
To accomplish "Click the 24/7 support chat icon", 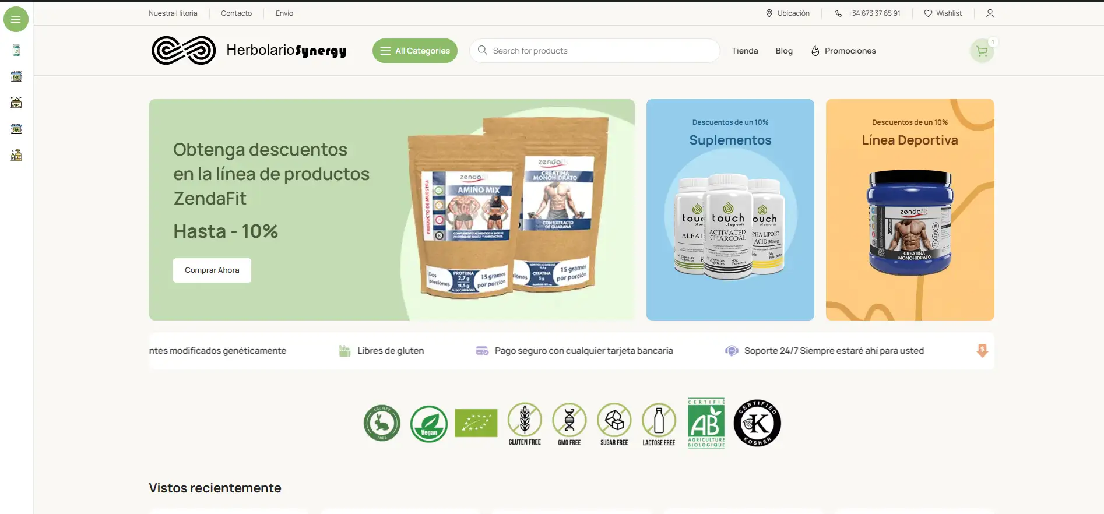I will pyautogui.click(x=732, y=351).
